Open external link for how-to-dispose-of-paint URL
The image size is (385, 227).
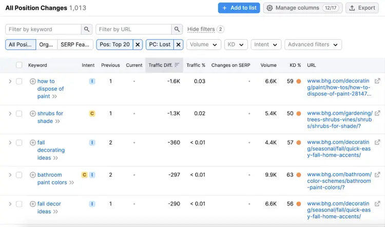tap(377, 81)
